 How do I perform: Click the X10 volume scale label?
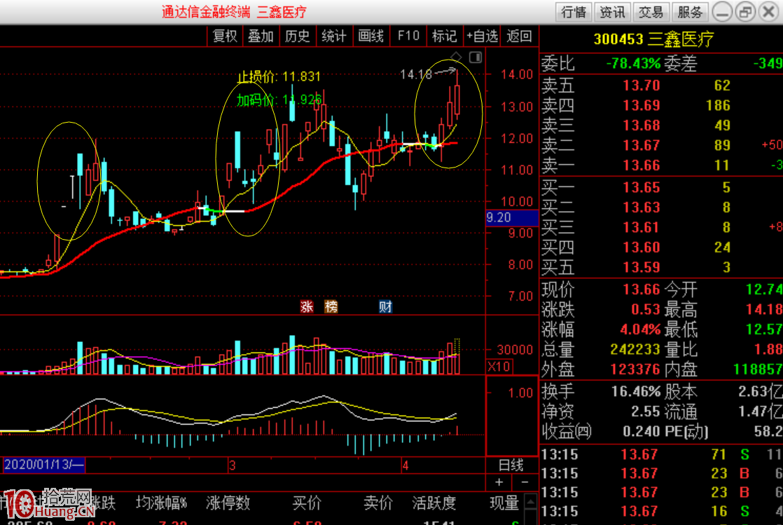click(499, 367)
